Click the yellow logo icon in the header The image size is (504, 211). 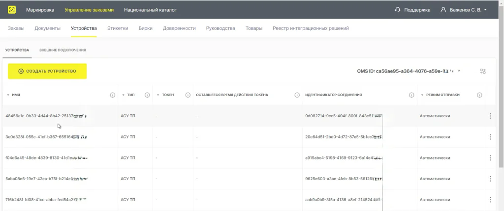pos(11,9)
